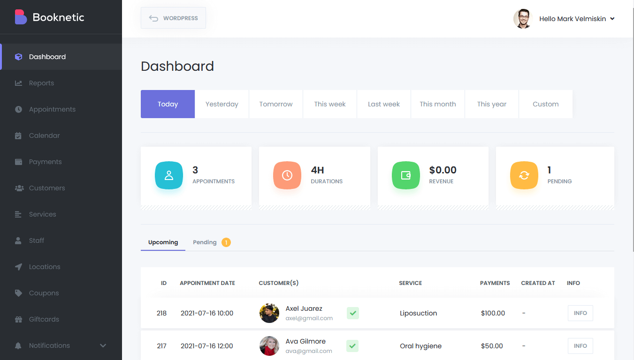Toggle Ava Gilmore's confirmation checkmark

click(x=352, y=345)
